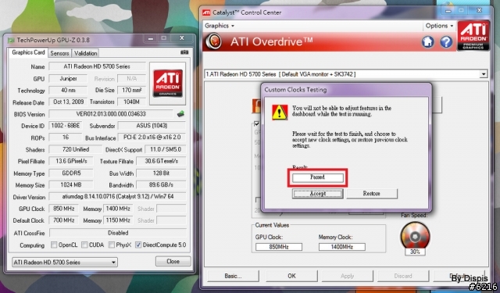Click the Pixel Fillrate 13.6 GPixel/s field
This screenshot has width=500, height=293.
(71, 161)
